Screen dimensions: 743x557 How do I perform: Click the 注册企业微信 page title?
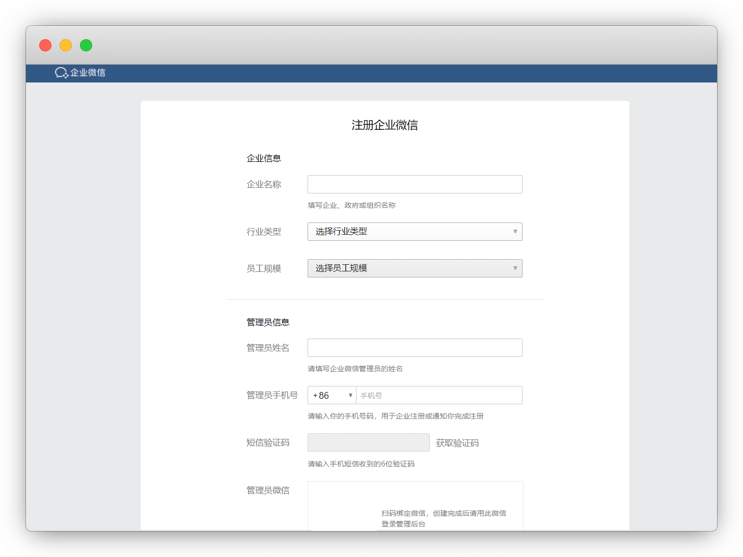384,125
